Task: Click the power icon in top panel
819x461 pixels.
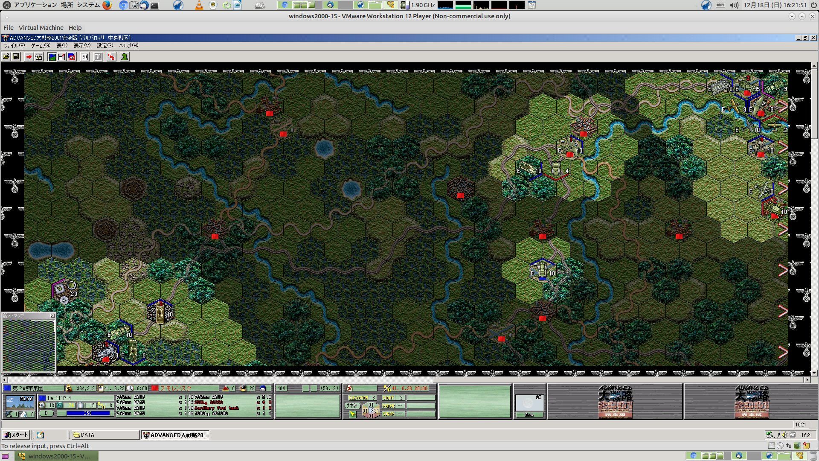Action: click(x=813, y=5)
